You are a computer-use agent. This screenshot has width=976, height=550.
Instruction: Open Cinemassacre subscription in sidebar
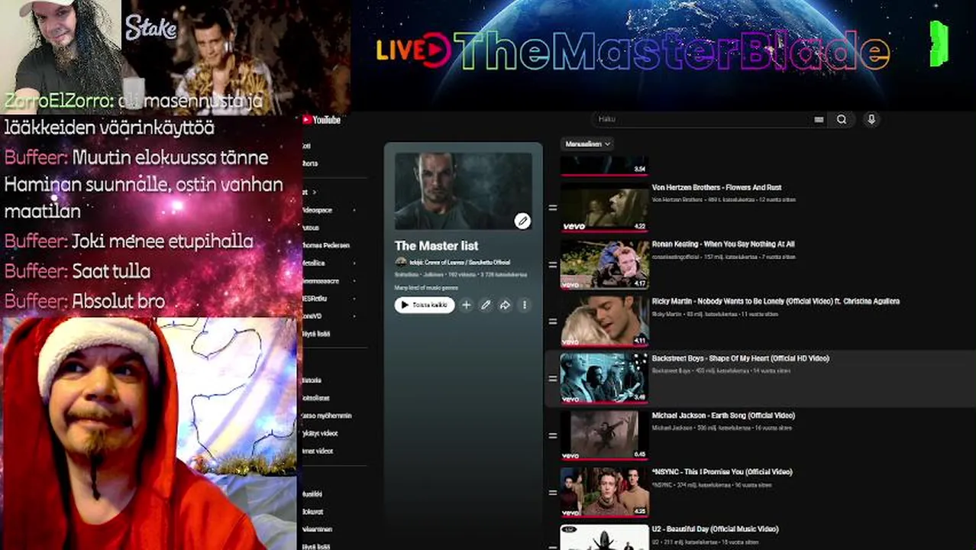[321, 280]
